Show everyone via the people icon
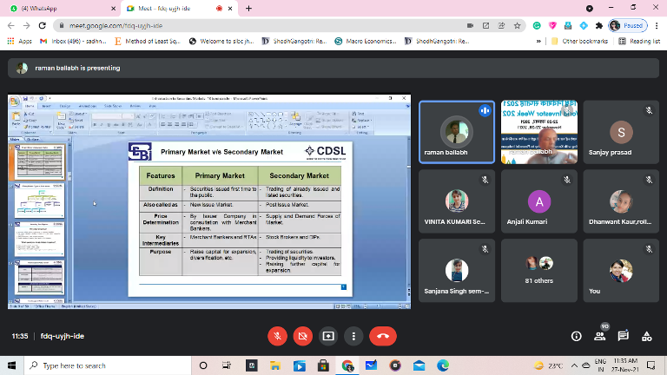Screen dimensions: 667x375 [x=600, y=336]
